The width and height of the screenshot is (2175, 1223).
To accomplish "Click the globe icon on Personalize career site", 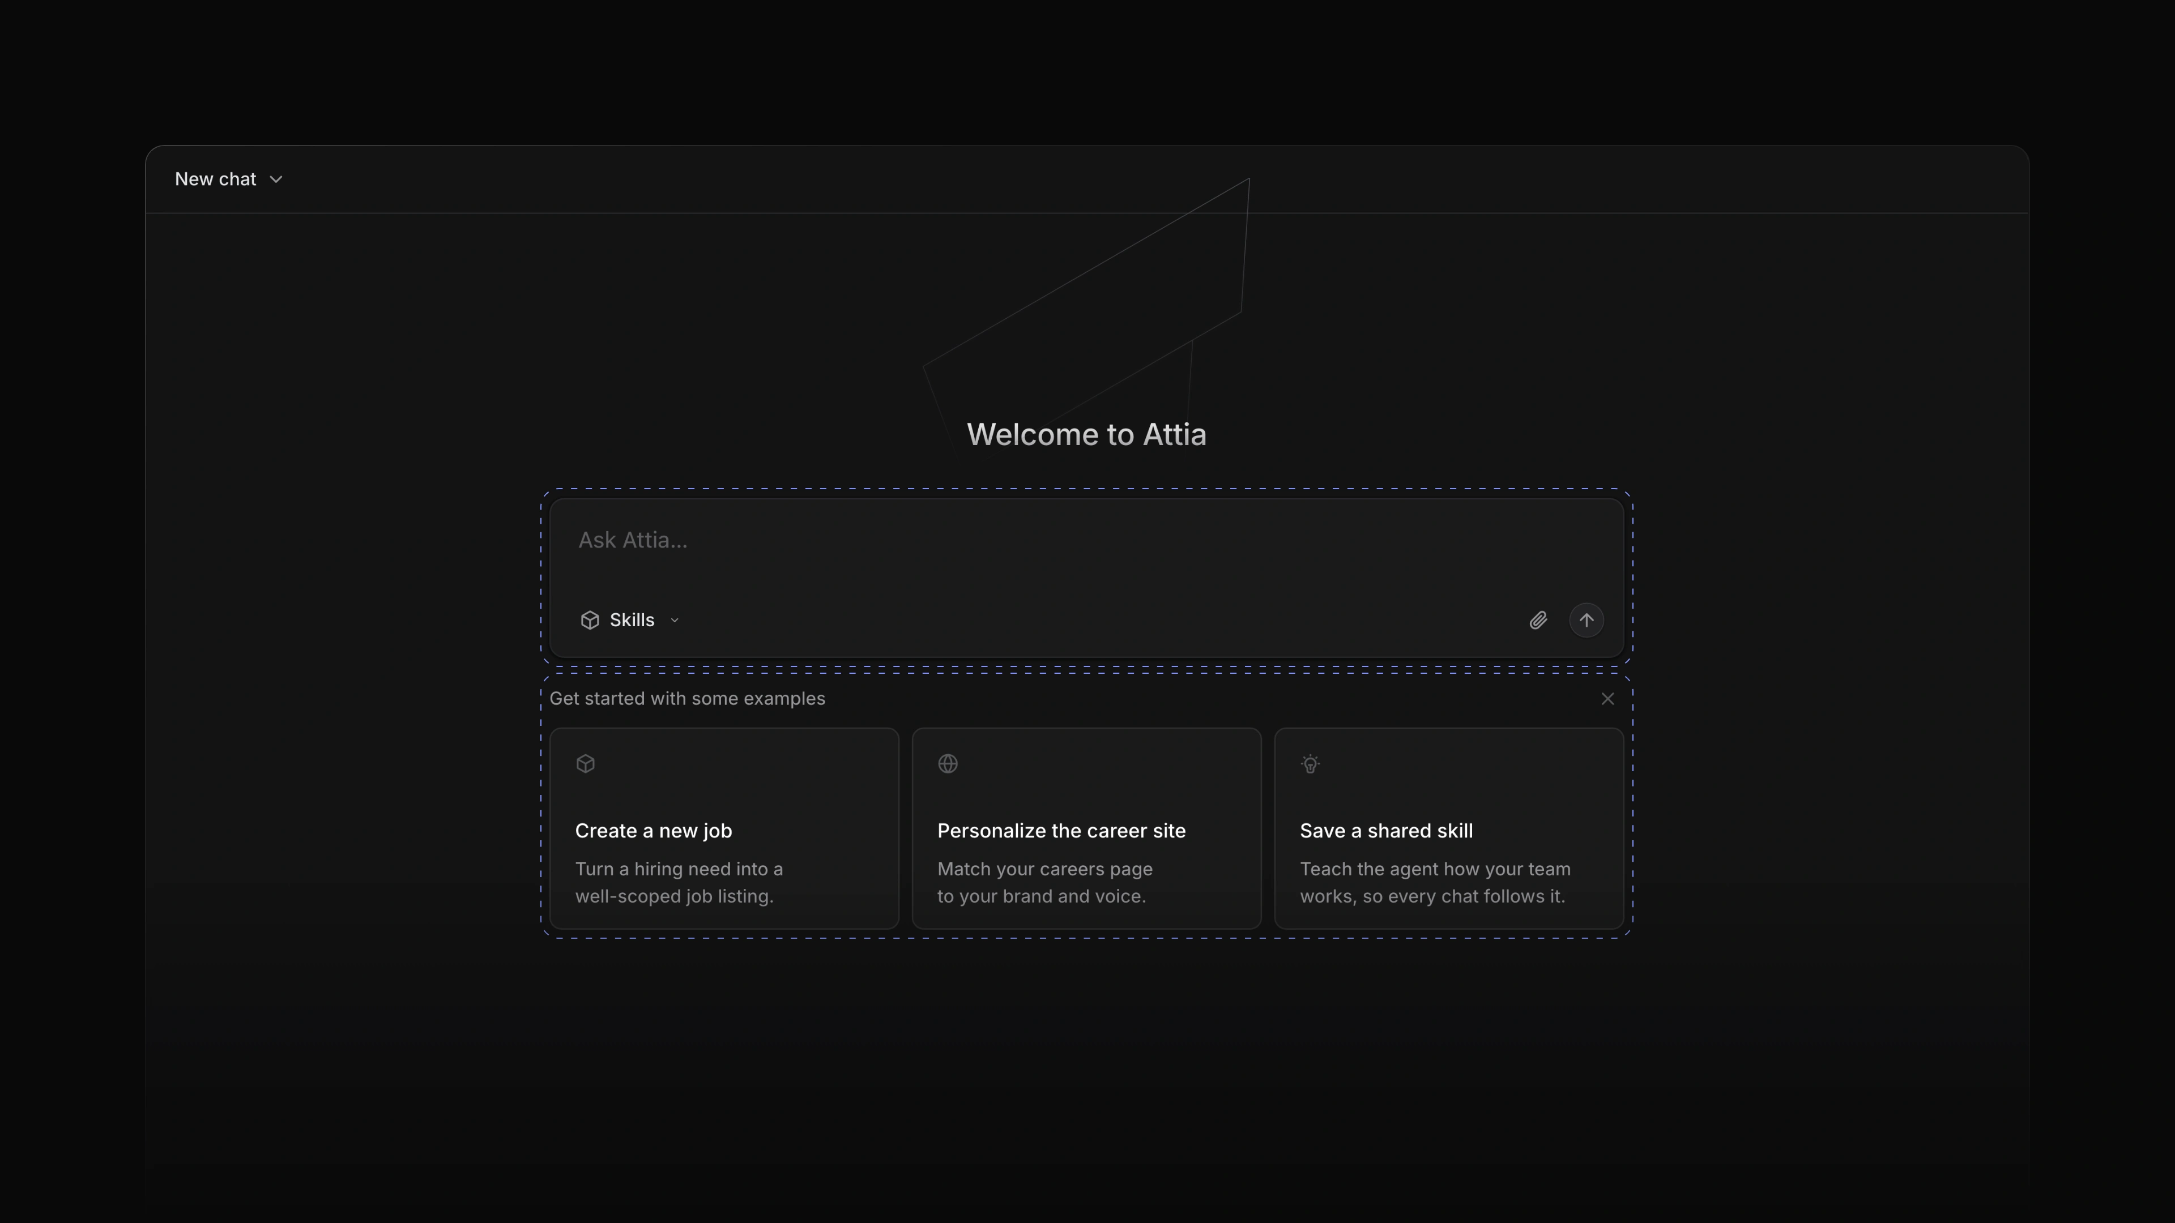I will click(948, 764).
